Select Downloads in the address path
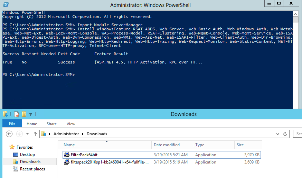Viewport: 302px width, 178px height. tap(97, 134)
